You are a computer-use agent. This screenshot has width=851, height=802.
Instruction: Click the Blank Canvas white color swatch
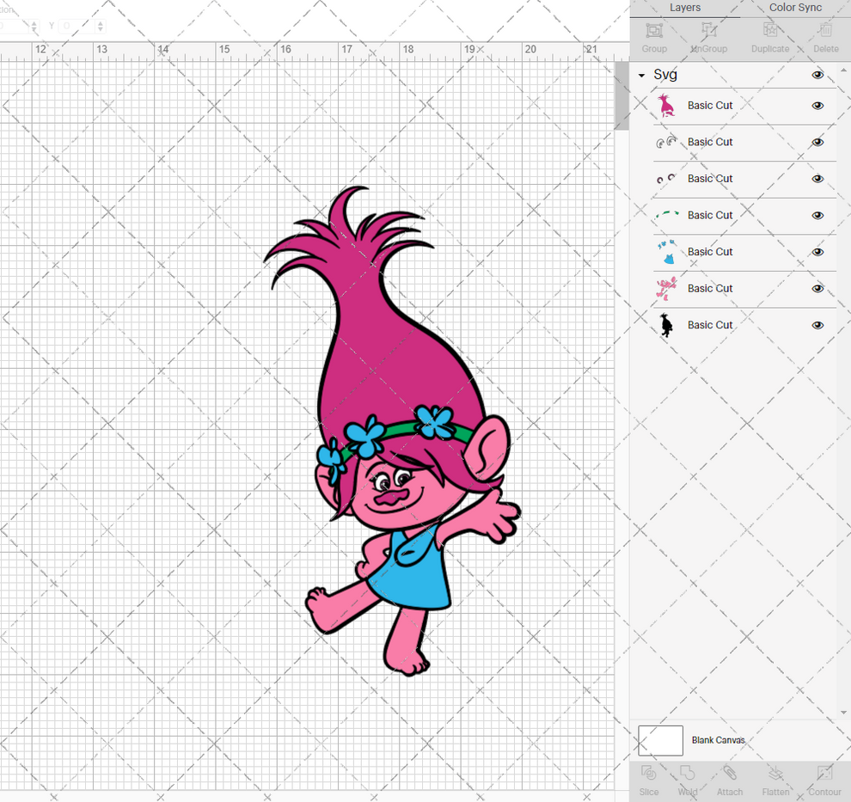click(x=659, y=740)
